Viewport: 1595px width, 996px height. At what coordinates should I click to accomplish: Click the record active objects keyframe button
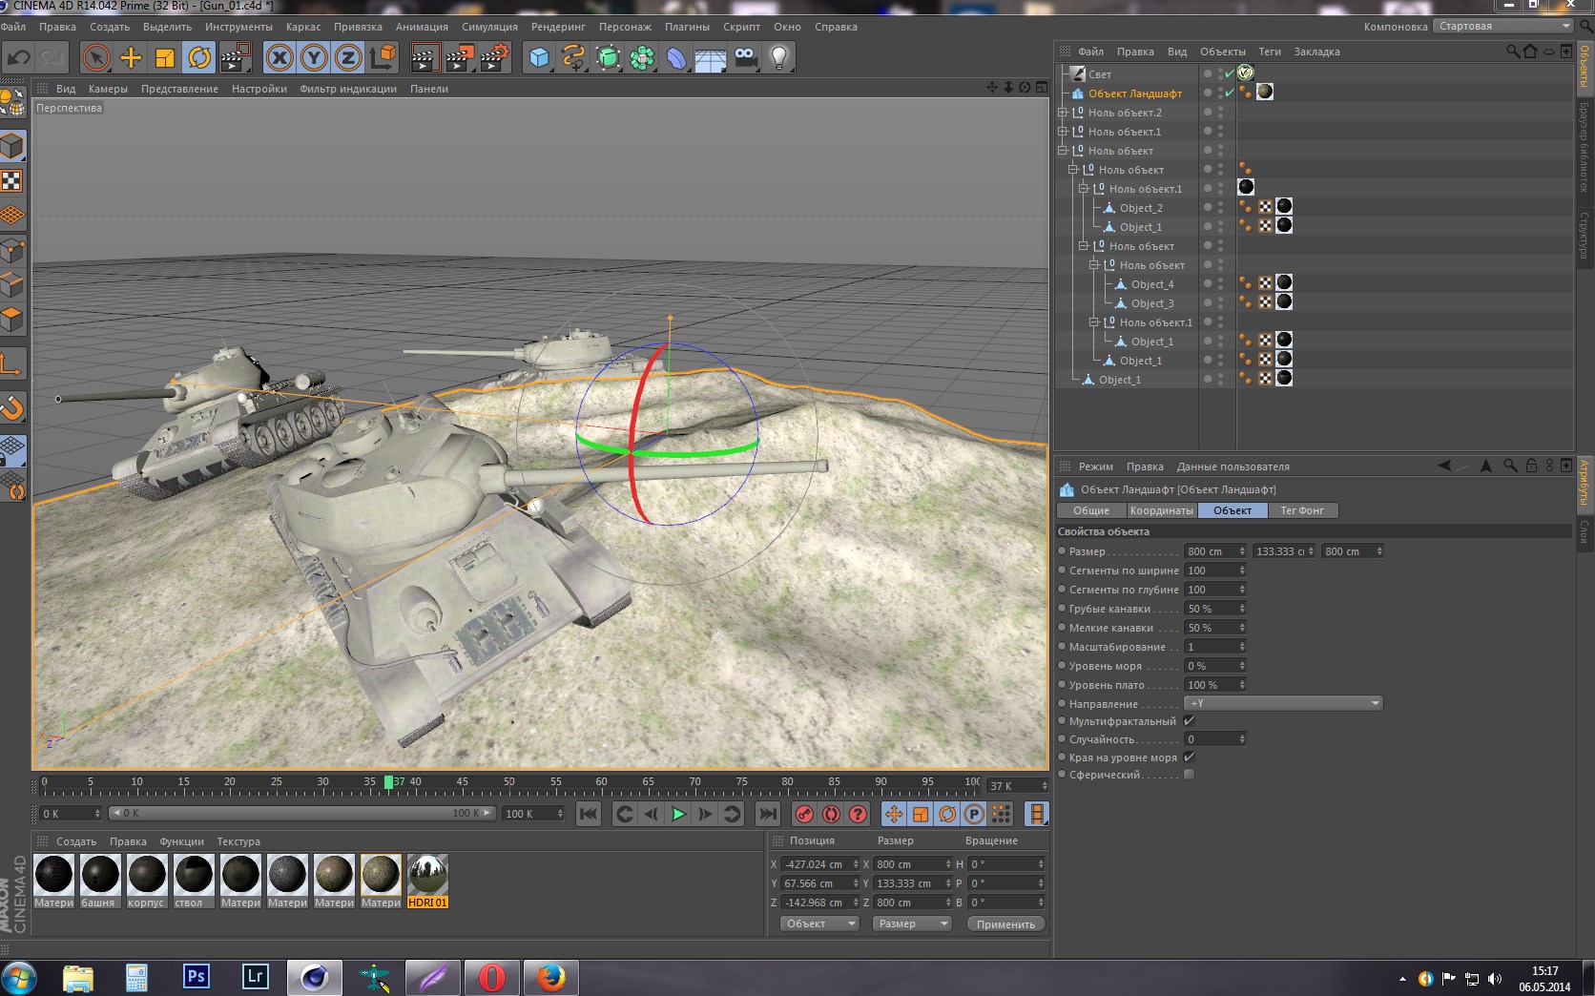click(804, 814)
